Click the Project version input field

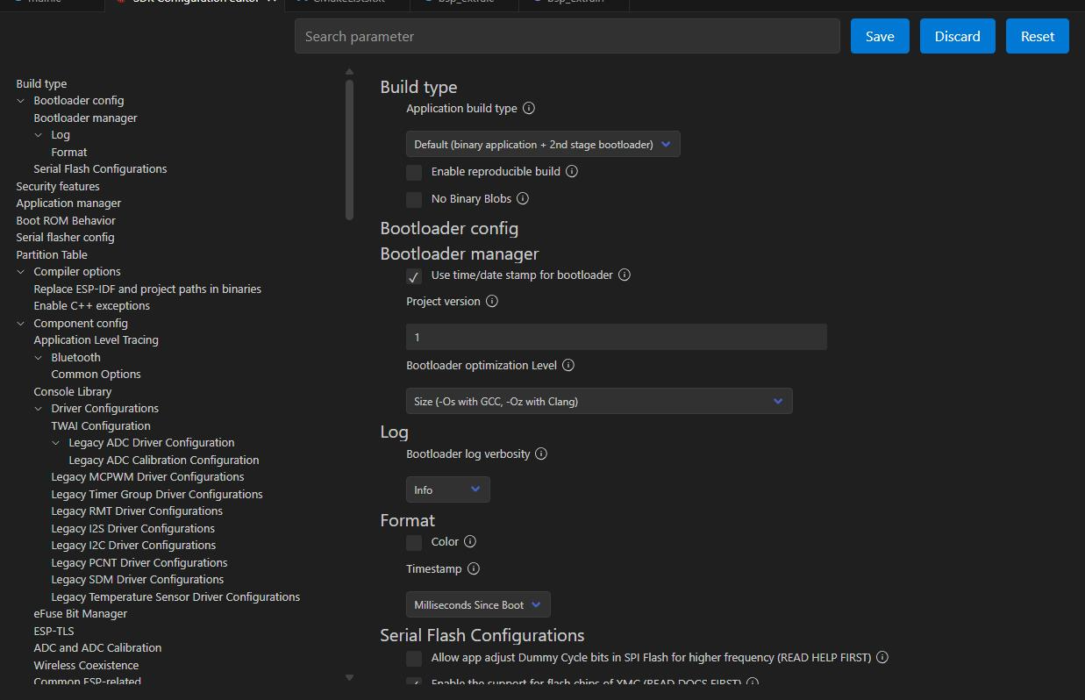pos(616,337)
